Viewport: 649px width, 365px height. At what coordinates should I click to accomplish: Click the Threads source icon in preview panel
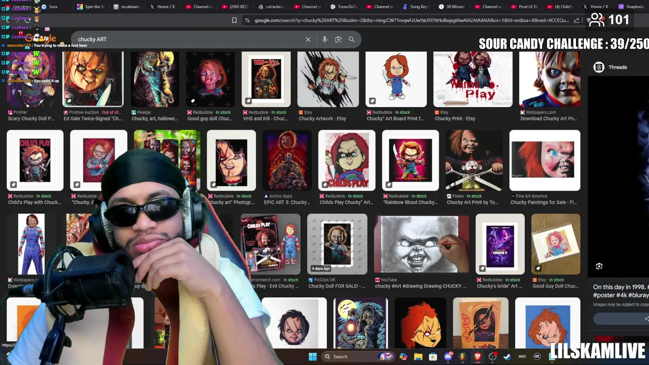[x=599, y=67]
